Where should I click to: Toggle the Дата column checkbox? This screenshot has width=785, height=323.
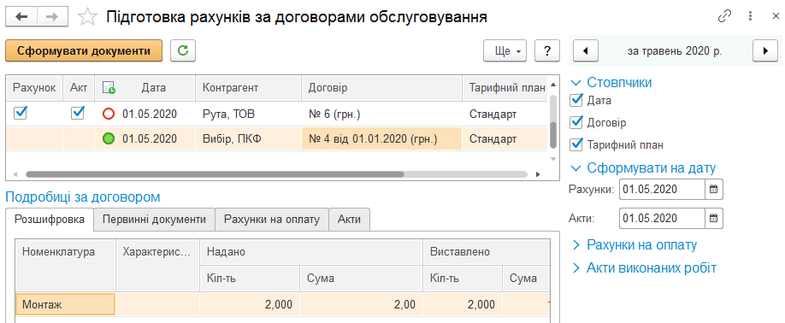(576, 100)
